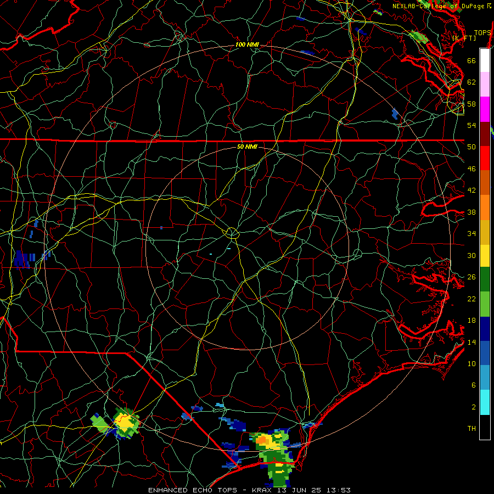
Task: Click the "100 NMI" range ring label
Action: point(247,45)
